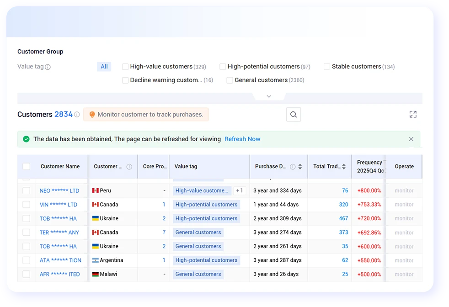Click total trade value 62

point(345,260)
